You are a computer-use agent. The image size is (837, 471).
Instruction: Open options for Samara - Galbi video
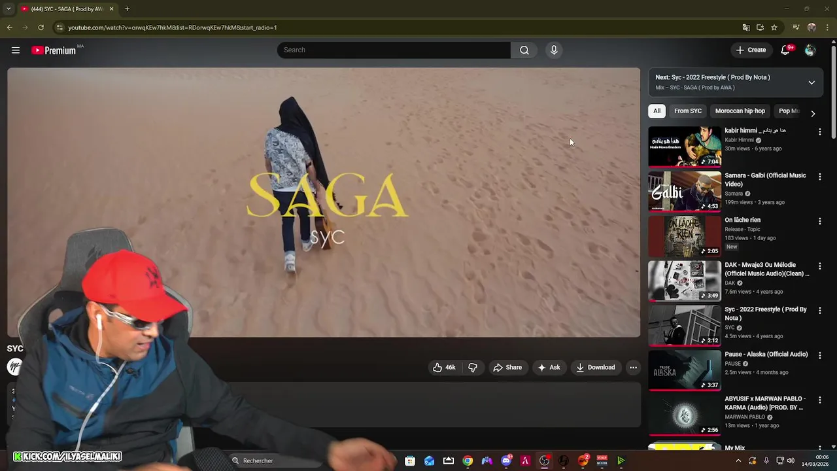(x=819, y=177)
